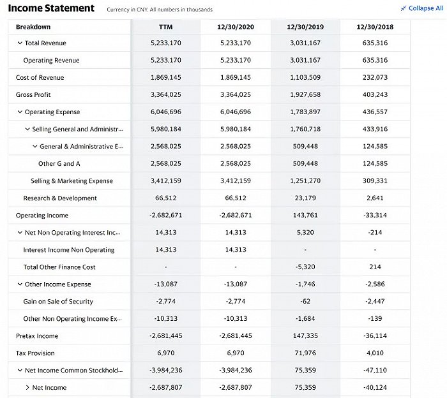The image size is (447, 398).
Task: Select the 12/30/2019 column header
Action: (305, 27)
